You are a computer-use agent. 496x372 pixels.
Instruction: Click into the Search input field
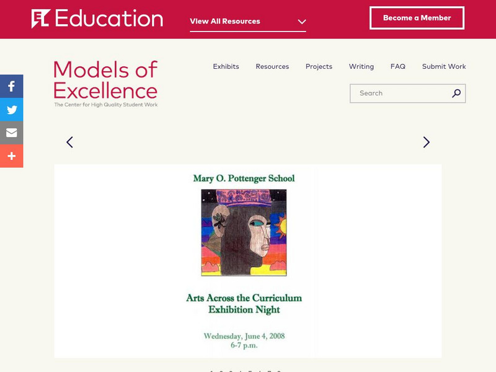400,94
